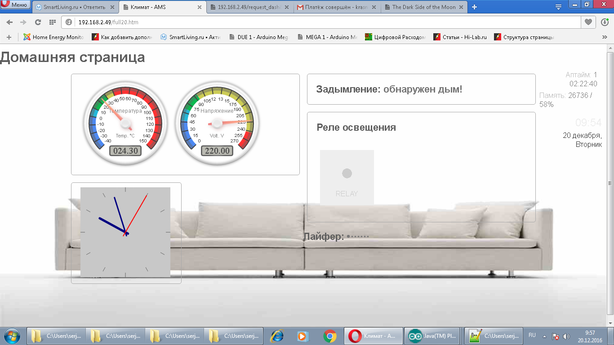The width and height of the screenshot is (614, 345).
Task: Toggle the RELAY lighting switch
Action: click(x=347, y=177)
